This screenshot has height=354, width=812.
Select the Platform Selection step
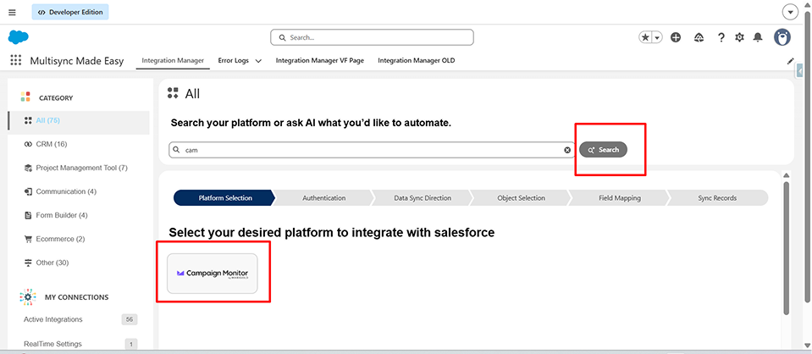coord(224,198)
